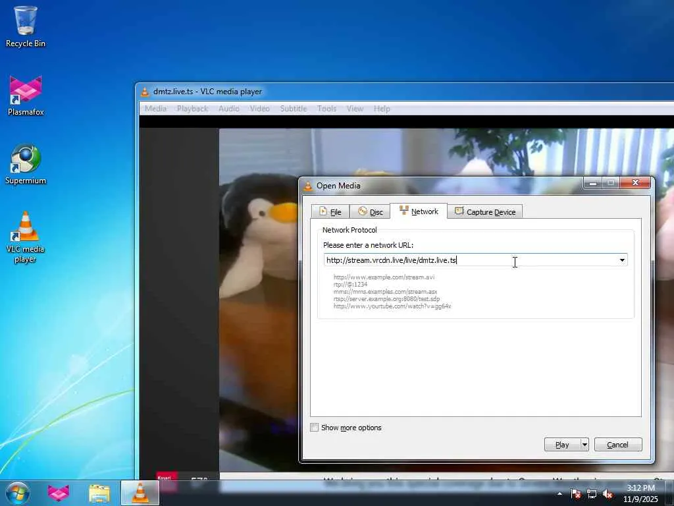Open the Tools menu
Image resolution: width=674 pixels, height=506 pixels.
pyautogui.click(x=326, y=109)
